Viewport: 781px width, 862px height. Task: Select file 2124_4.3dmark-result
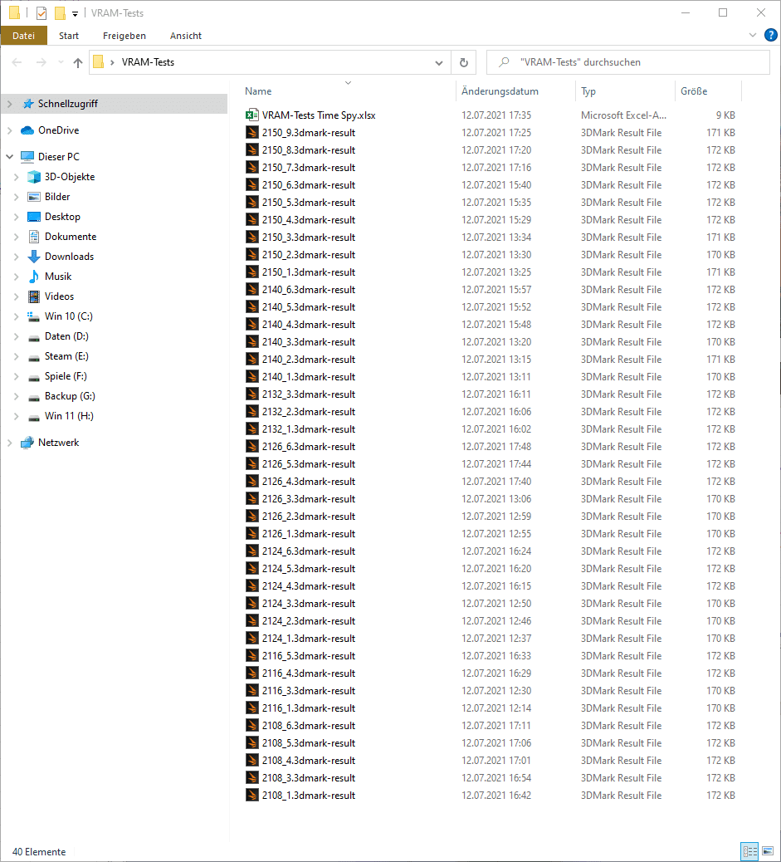click(308, 586)
